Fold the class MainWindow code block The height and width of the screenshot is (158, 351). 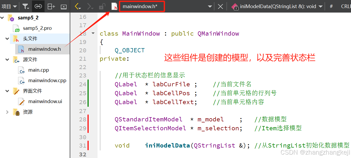(x=93, y=33)
